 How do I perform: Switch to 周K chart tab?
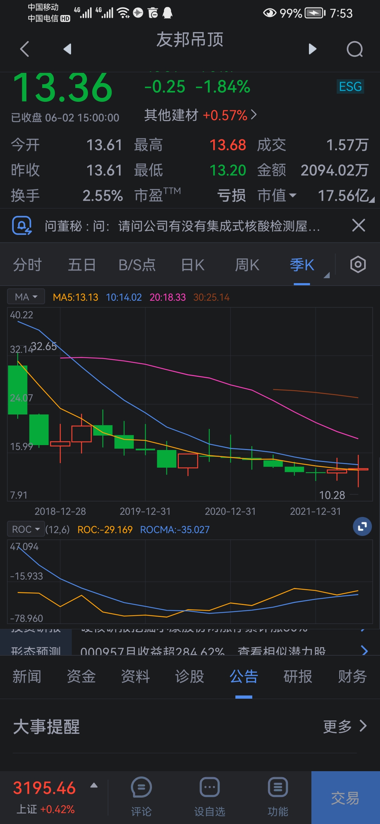pyautogui.click(x=247, y=265)
